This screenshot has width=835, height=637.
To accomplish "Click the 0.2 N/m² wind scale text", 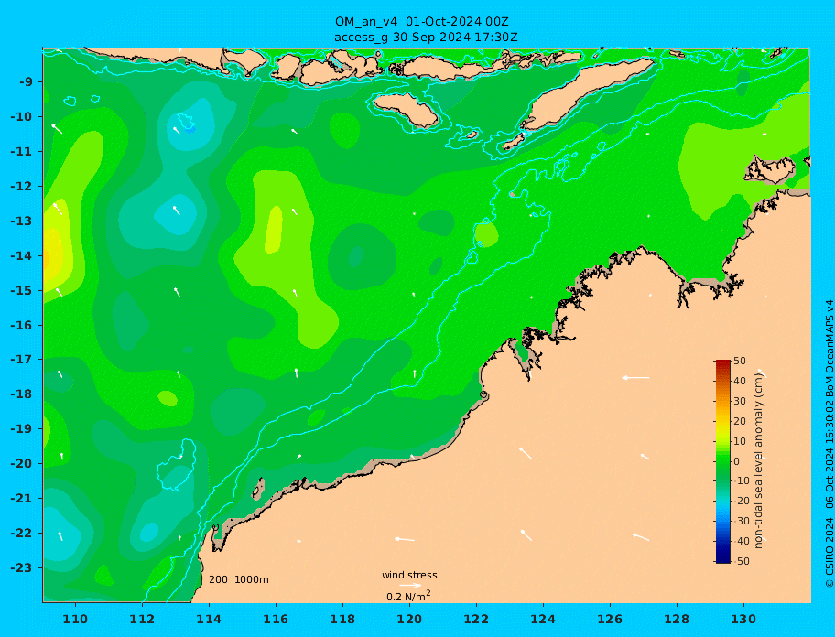I will click(x=408, y=596).
